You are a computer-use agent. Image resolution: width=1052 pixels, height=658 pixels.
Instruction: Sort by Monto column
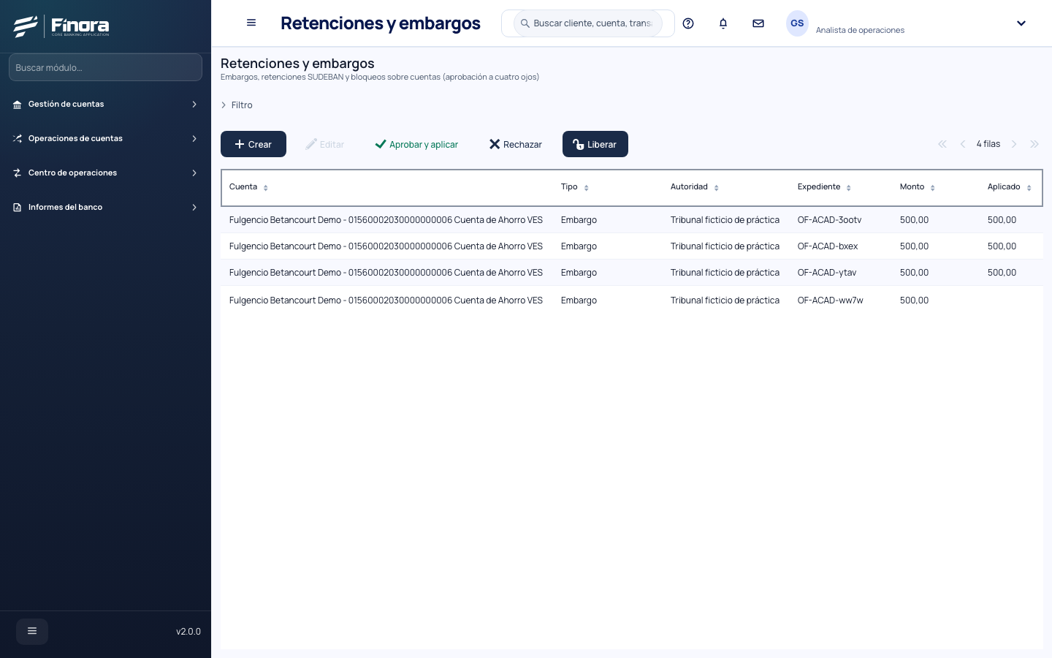tap(933, 188)
